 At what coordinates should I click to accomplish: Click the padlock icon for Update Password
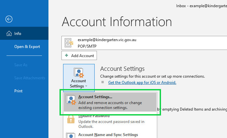[x=71, y=119]
